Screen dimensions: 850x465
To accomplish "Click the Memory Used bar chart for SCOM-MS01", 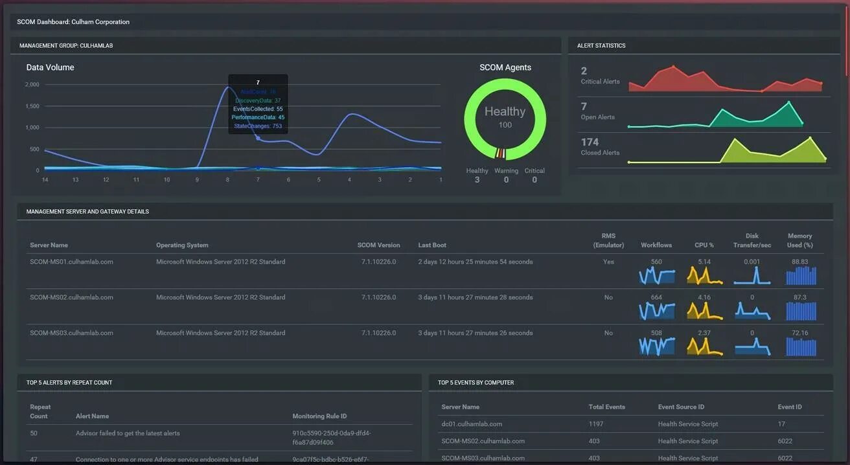I will point(801,277).
